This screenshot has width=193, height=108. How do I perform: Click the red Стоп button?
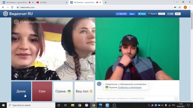point(42,91)
